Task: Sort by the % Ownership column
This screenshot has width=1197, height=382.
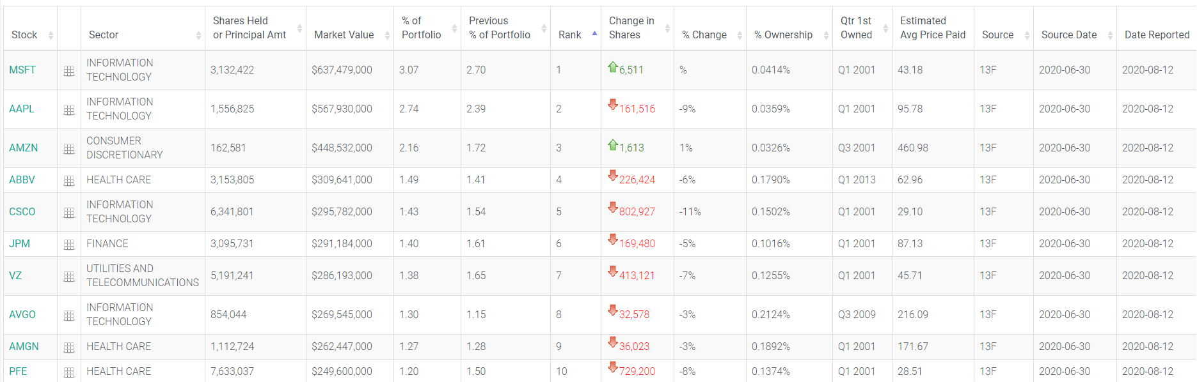Action: pyautogui.click(x=789, y=29)
